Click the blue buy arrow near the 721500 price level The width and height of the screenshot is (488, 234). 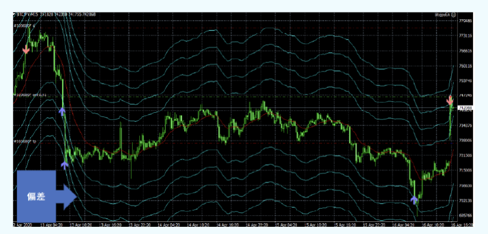[x=64, y=165]
